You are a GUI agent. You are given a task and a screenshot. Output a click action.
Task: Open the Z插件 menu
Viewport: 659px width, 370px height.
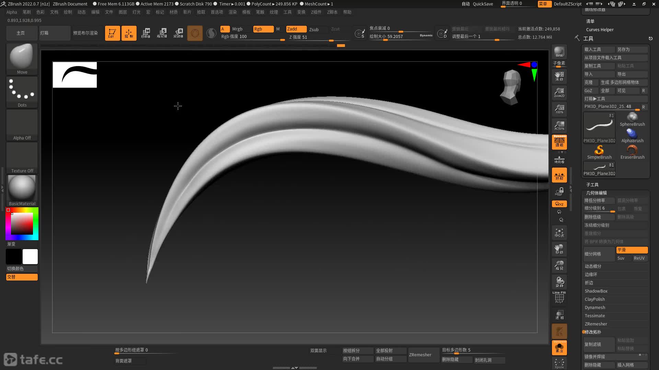(x=316, y=12)
